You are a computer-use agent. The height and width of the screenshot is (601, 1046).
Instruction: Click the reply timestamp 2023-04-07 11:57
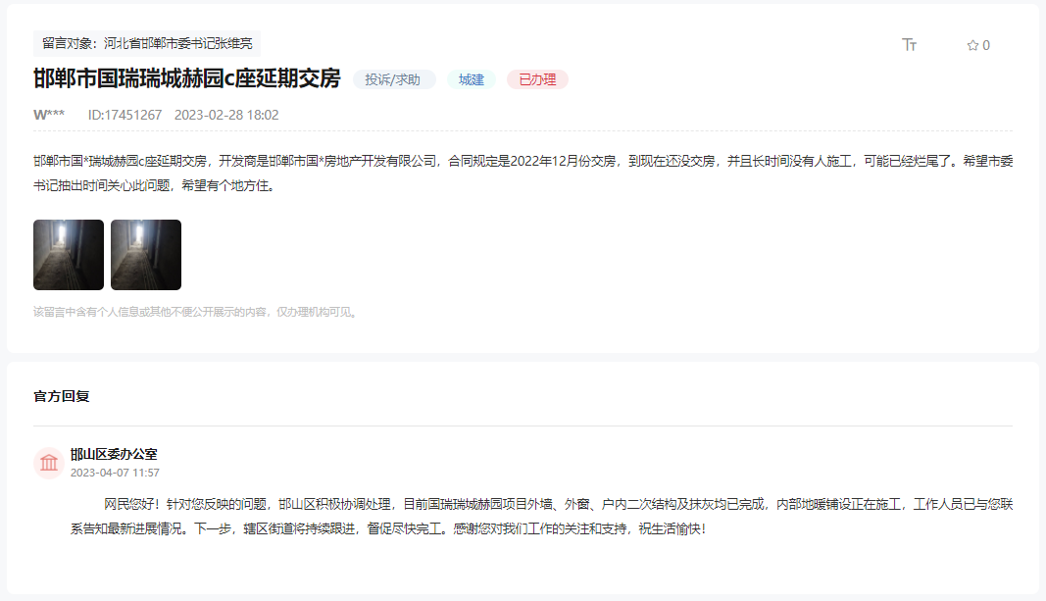(115, 473)
